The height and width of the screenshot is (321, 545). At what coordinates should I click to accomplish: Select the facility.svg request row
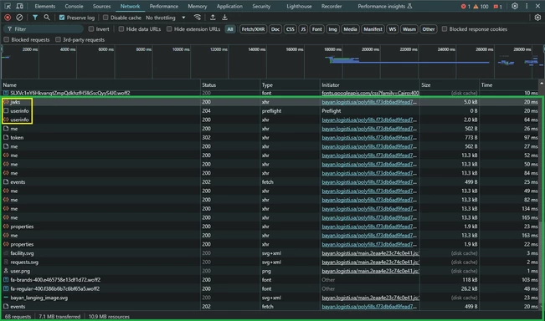pyautogui.click(x=270, y=253)
